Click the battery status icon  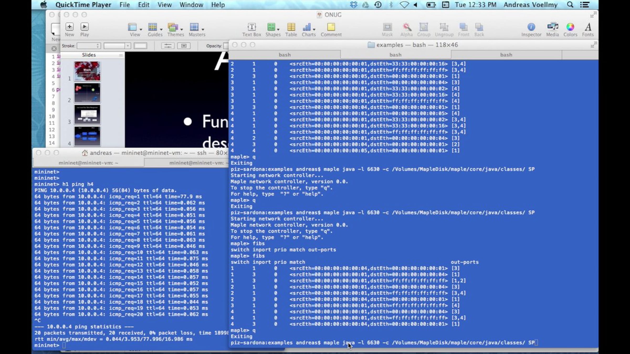coord(431,5)
